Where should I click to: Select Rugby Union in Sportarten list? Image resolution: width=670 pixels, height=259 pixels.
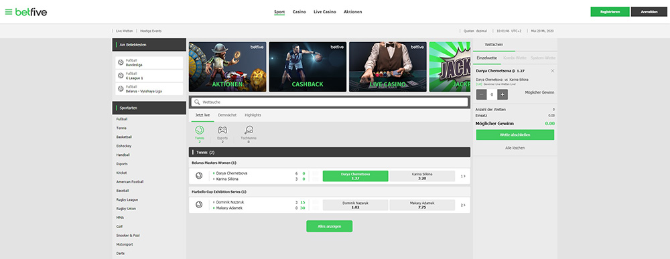point(126,209)
